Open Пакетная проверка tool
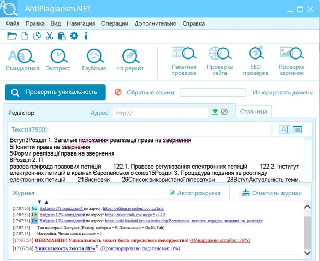 click(x=184, y=61)
